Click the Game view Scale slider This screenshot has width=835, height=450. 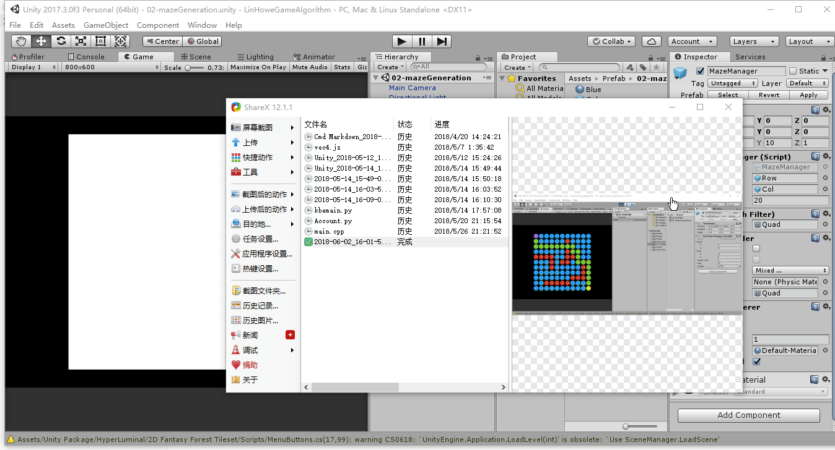point(195,67)
